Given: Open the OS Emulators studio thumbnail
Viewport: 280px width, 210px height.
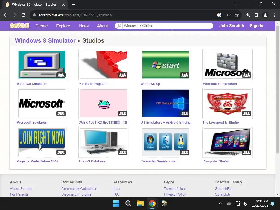Looking at the screenshot, I should pos(165,103).
